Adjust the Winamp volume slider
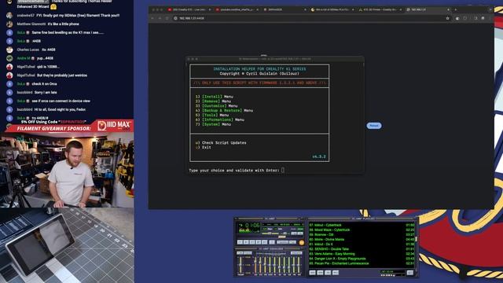The image size is (503, 283). click(270, 233)
